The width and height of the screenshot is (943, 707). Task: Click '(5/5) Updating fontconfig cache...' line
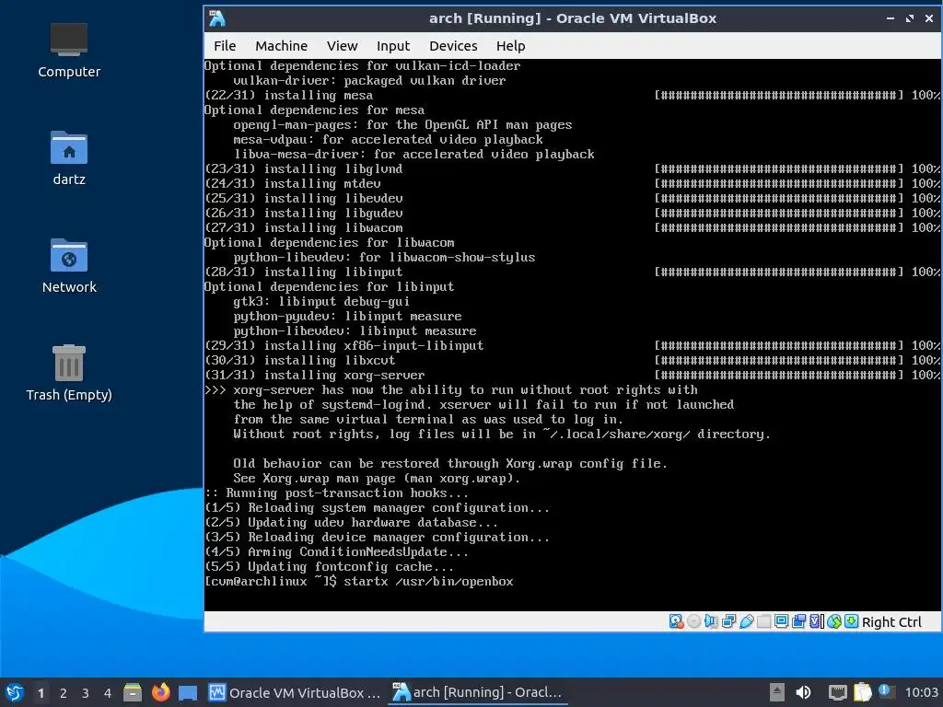tap(329, 566)
